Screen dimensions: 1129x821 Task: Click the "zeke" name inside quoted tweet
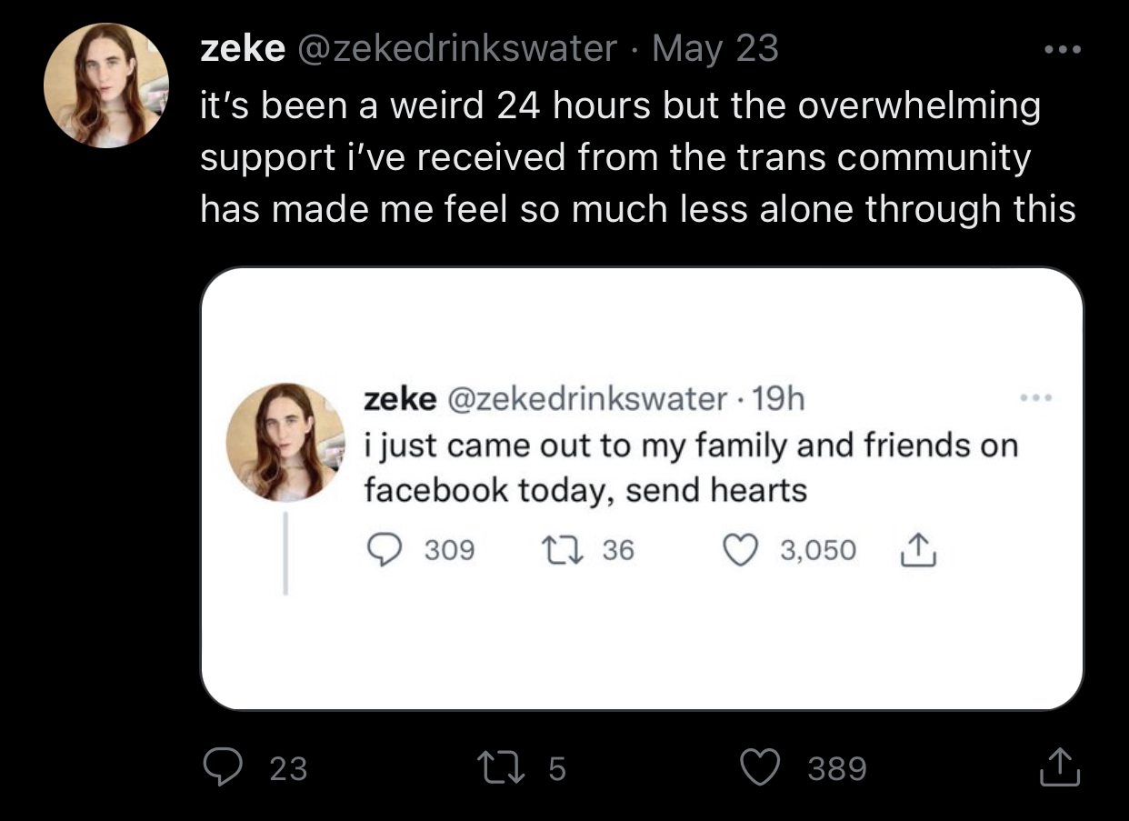click(x=400, y=398)
